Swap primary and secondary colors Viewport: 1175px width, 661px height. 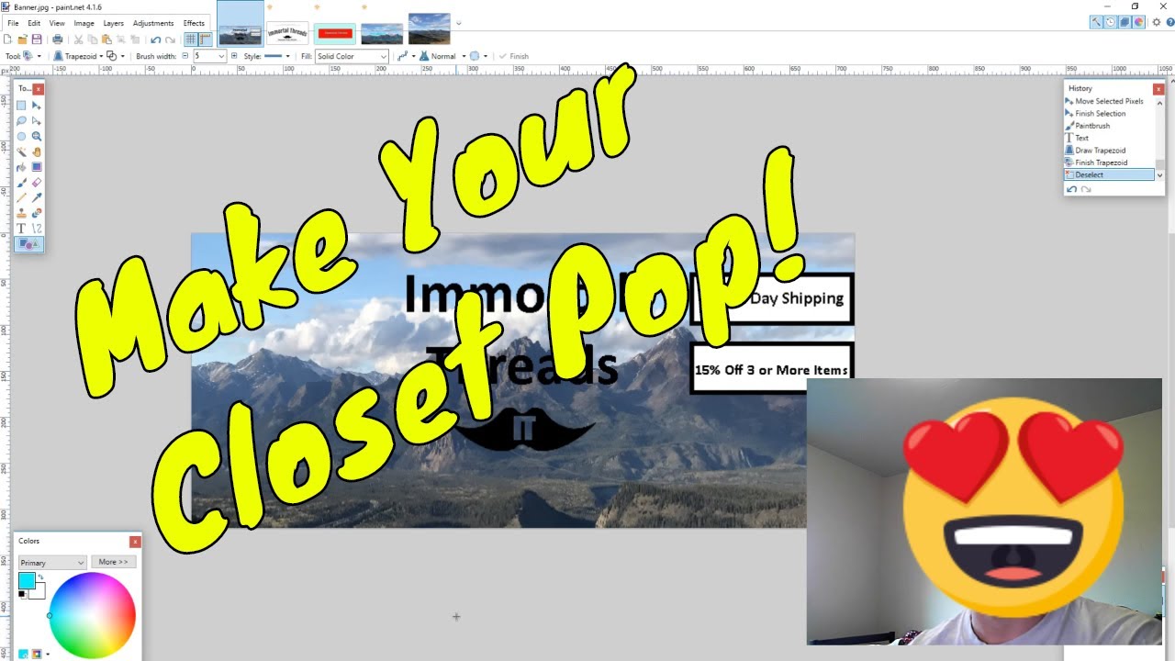click(x=40, y=577)
